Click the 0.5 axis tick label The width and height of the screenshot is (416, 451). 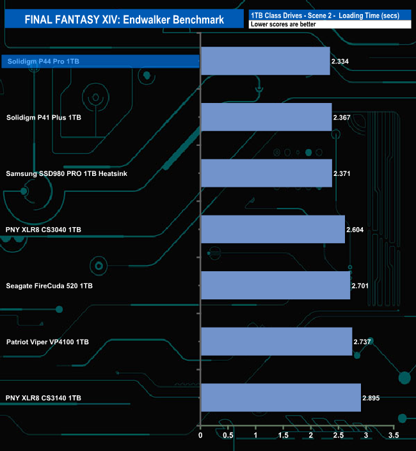pyautogui.click(x=228, y=435)
